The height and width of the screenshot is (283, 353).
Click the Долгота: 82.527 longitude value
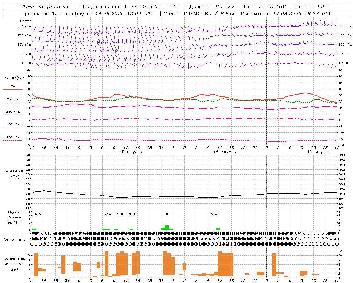(x=212, y=7)
